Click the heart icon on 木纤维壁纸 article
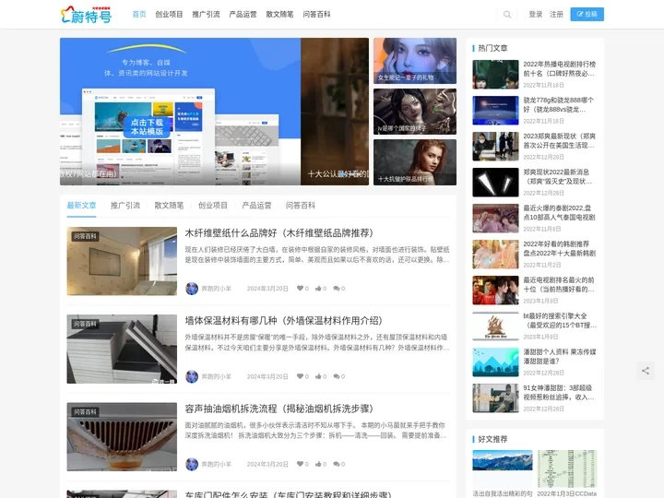The height and width of the screenshot is (498, 664). 300,289
